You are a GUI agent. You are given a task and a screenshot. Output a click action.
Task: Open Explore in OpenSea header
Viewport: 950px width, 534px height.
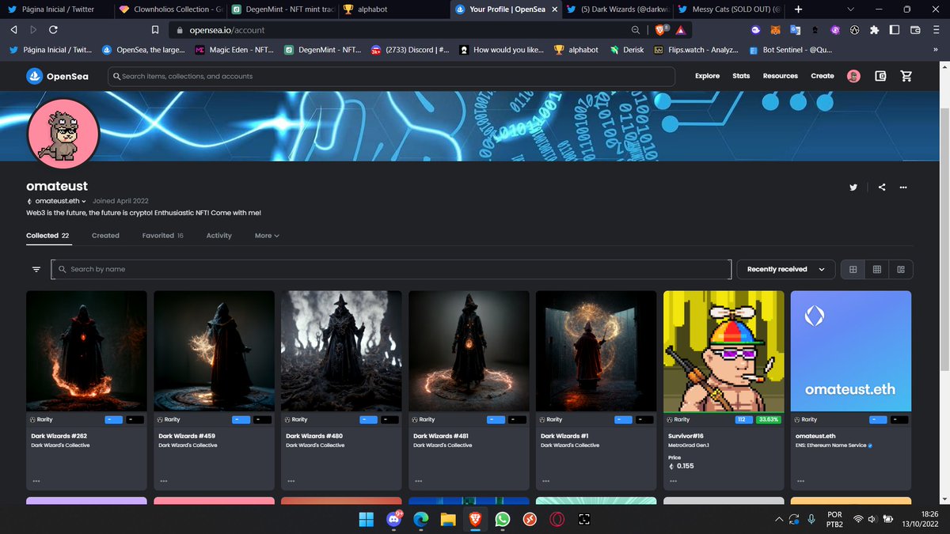pyautogui.click(x=707, y=76)
